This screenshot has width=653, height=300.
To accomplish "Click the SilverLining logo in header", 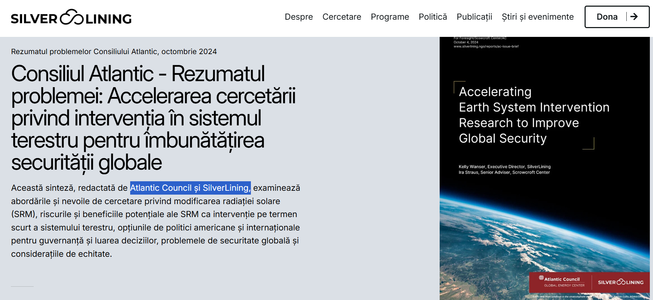I will (x=71, y=17).
